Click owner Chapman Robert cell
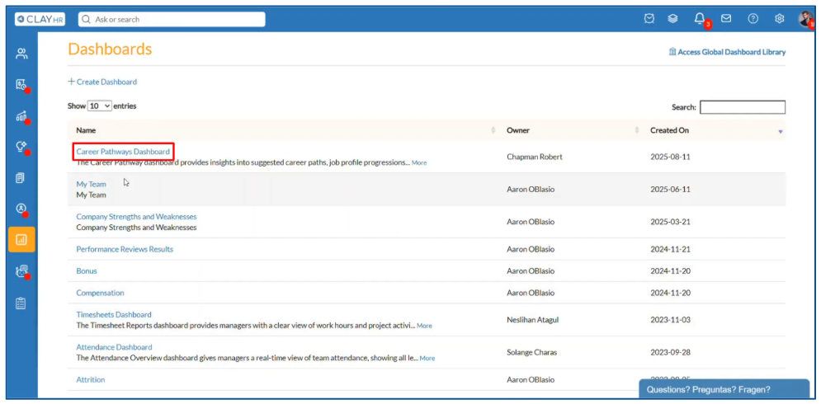The height and width of the screenshot is (404, 821). pos(535,157)
